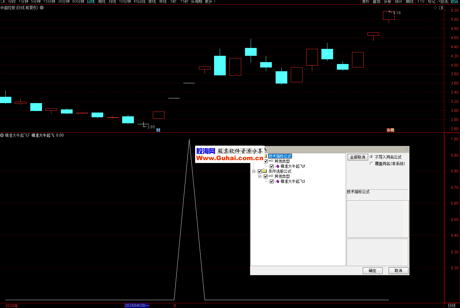460x308 pixels.
Task: Collapse the second 其他类型 tree node
Action: click(x=260, y=176)
